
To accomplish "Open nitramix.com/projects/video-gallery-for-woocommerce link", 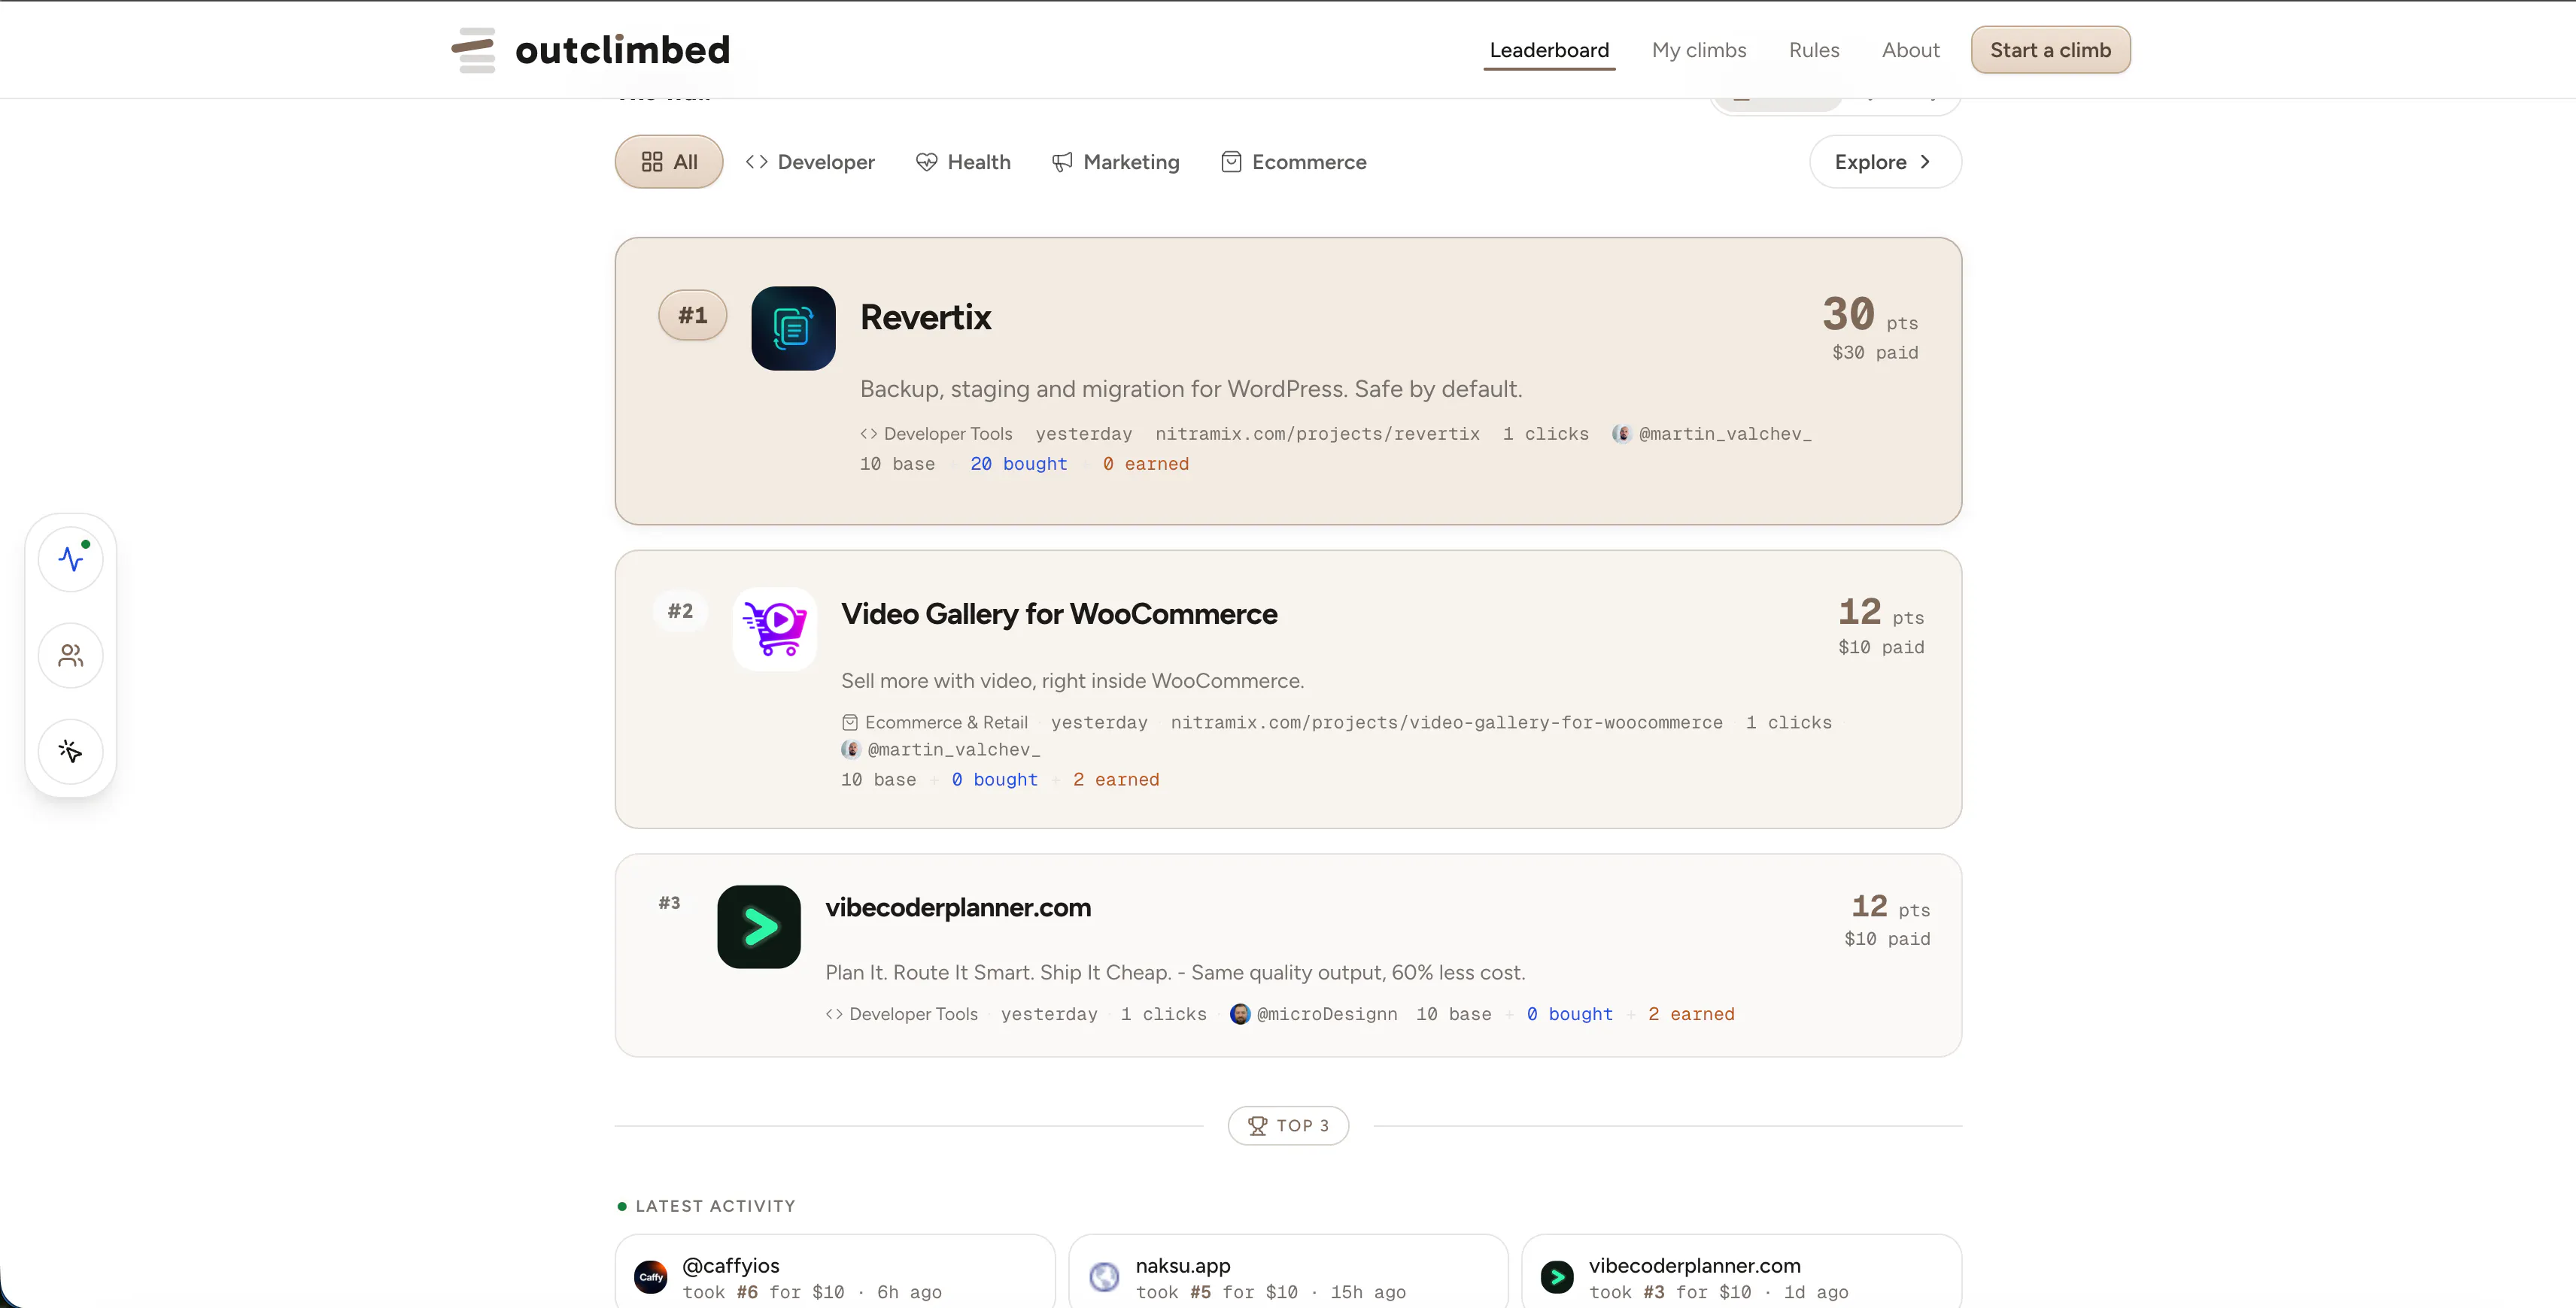I will click(x=1446, y=722).
